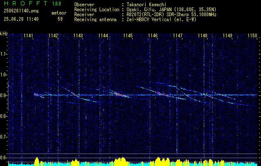This screenshot has height=166, width=261.
Task: Click the Observer field label
Action: (x=84, y=5)
